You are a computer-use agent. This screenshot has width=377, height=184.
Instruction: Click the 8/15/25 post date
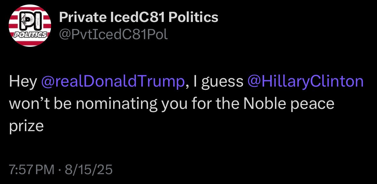coord(89,169)
